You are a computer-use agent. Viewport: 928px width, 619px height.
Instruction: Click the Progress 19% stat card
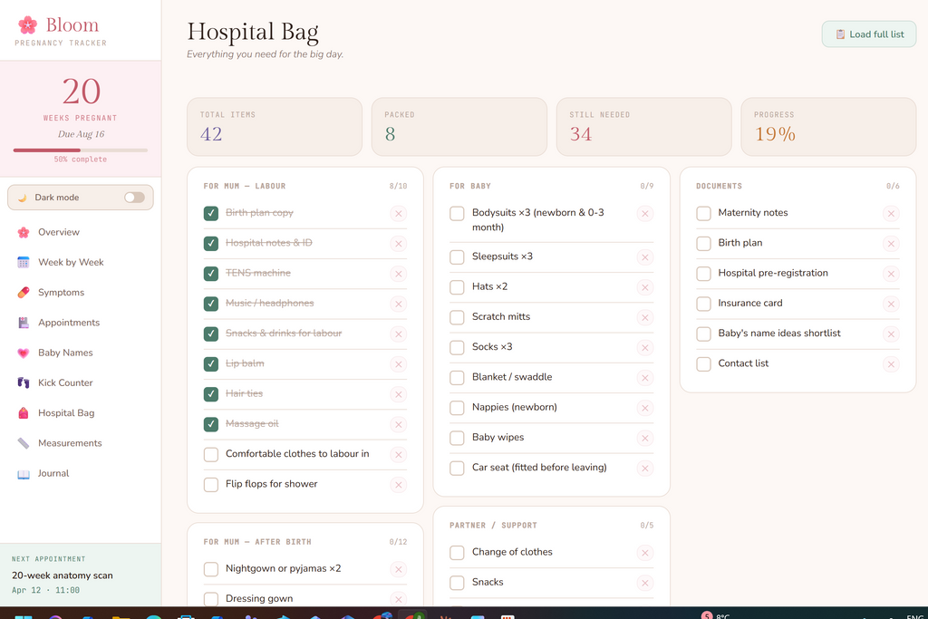828,127
